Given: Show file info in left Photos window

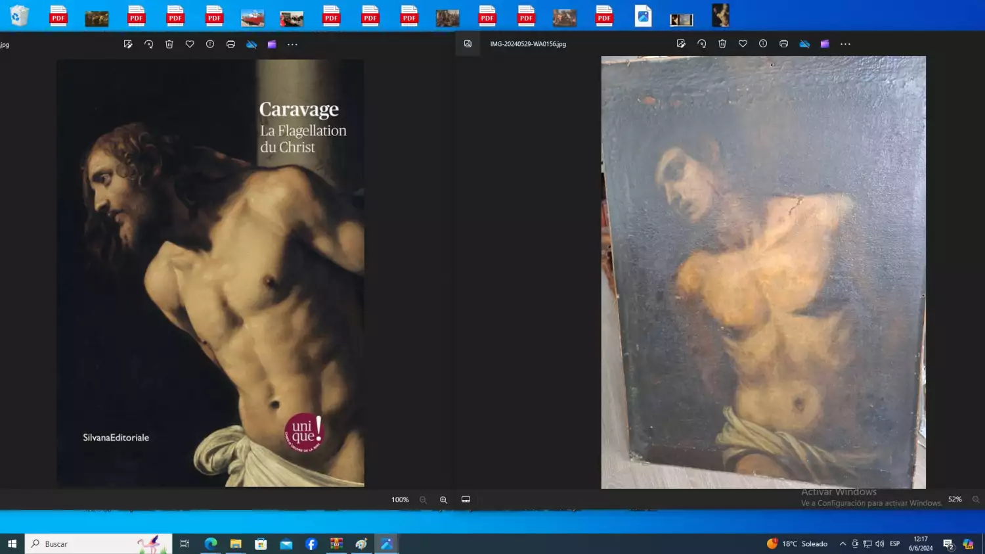Looking at the screenshot, I should [x=210, y=44].
